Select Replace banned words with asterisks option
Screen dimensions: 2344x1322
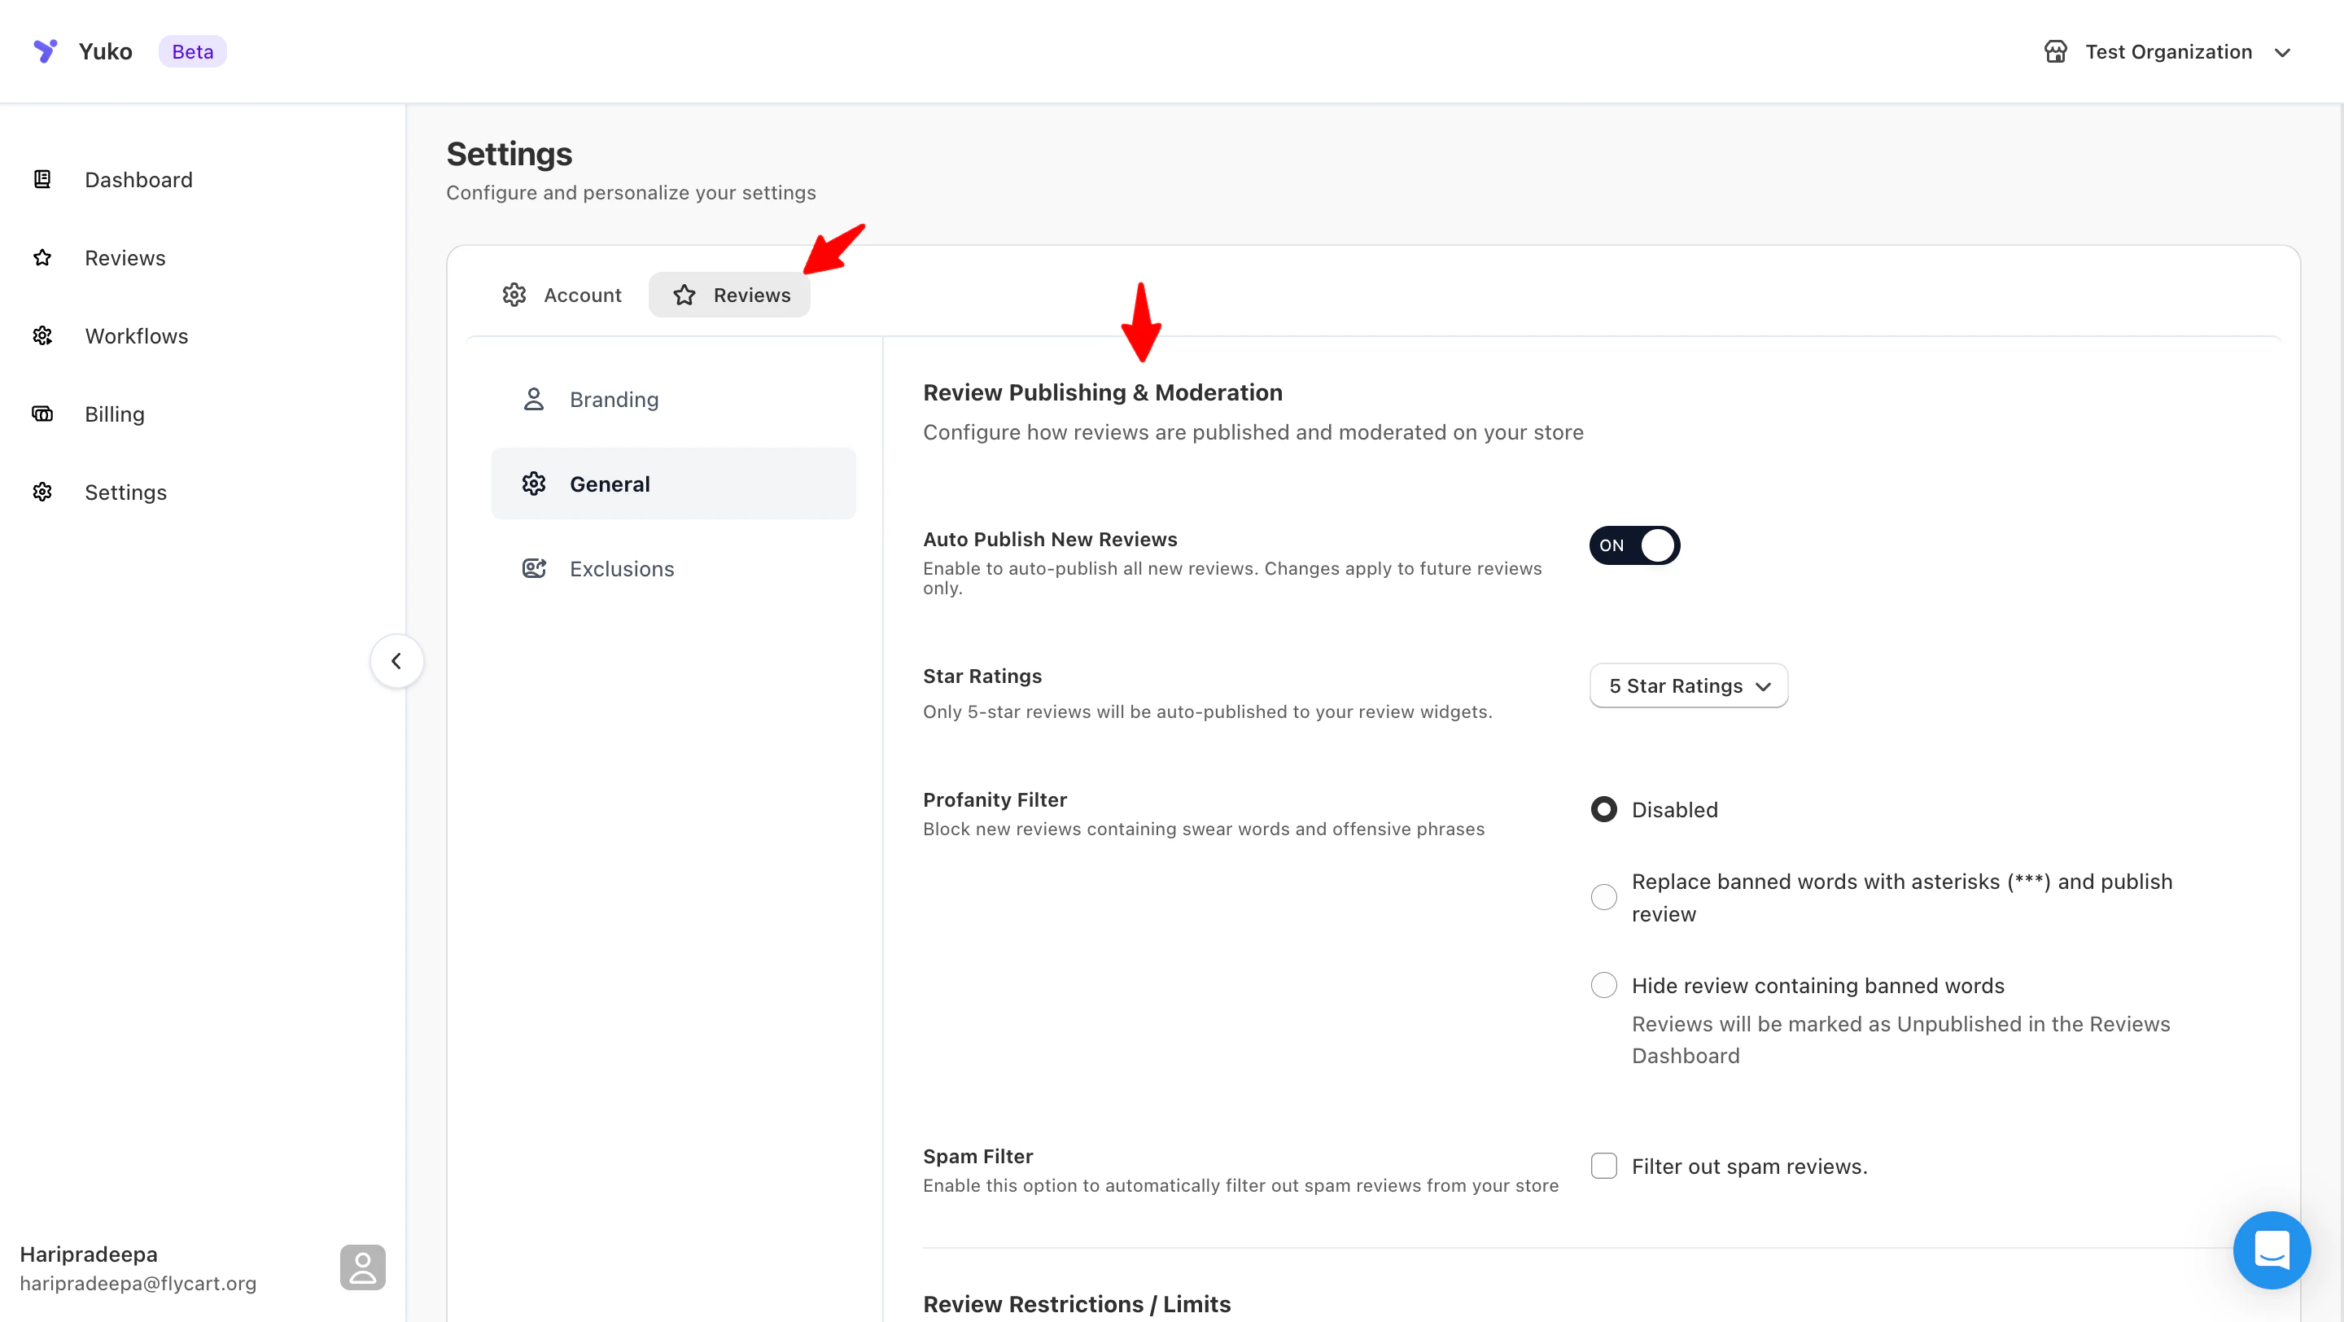point(1603,897)
